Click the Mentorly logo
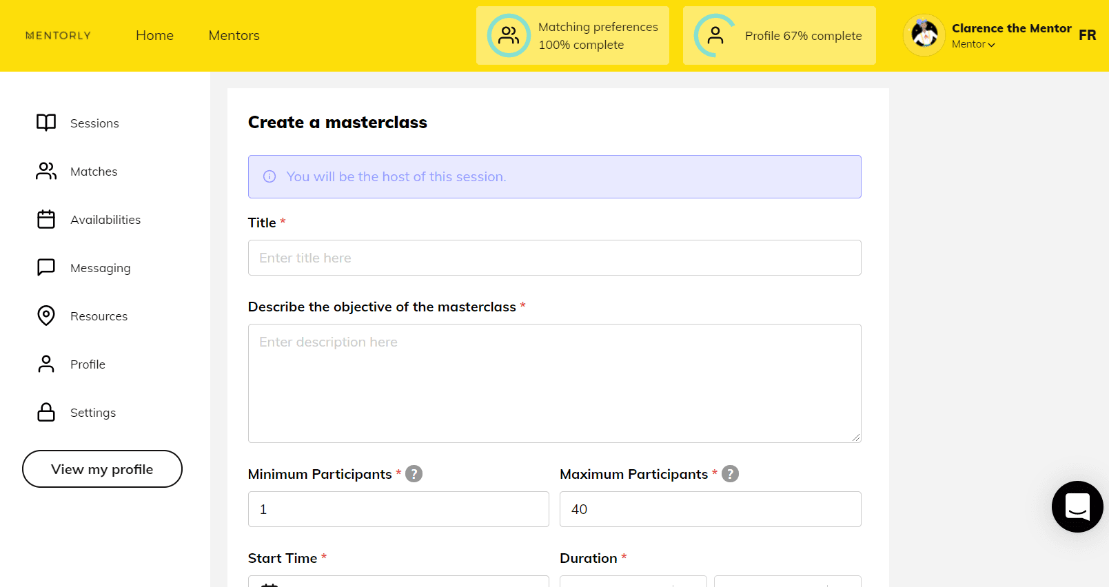The width and height of the screenshot is (1109, 587). click(58, 36)
